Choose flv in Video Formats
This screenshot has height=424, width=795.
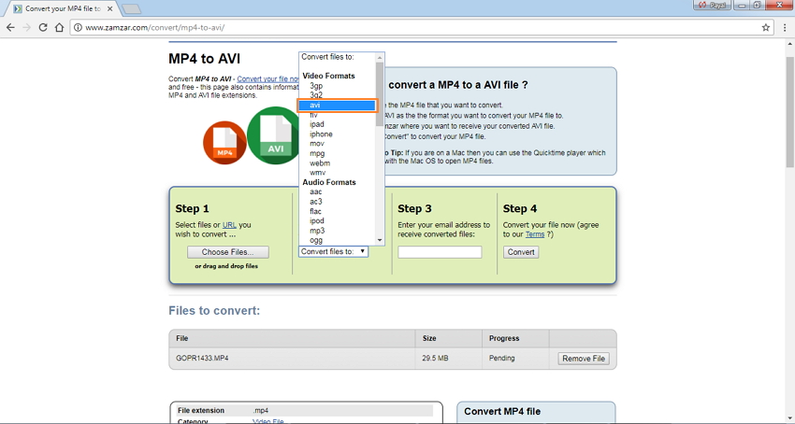[313, 115]
